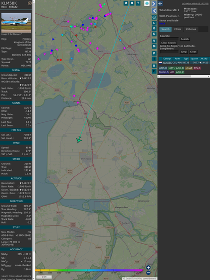
Task: Click the T map button
Action: pos(138,3)
